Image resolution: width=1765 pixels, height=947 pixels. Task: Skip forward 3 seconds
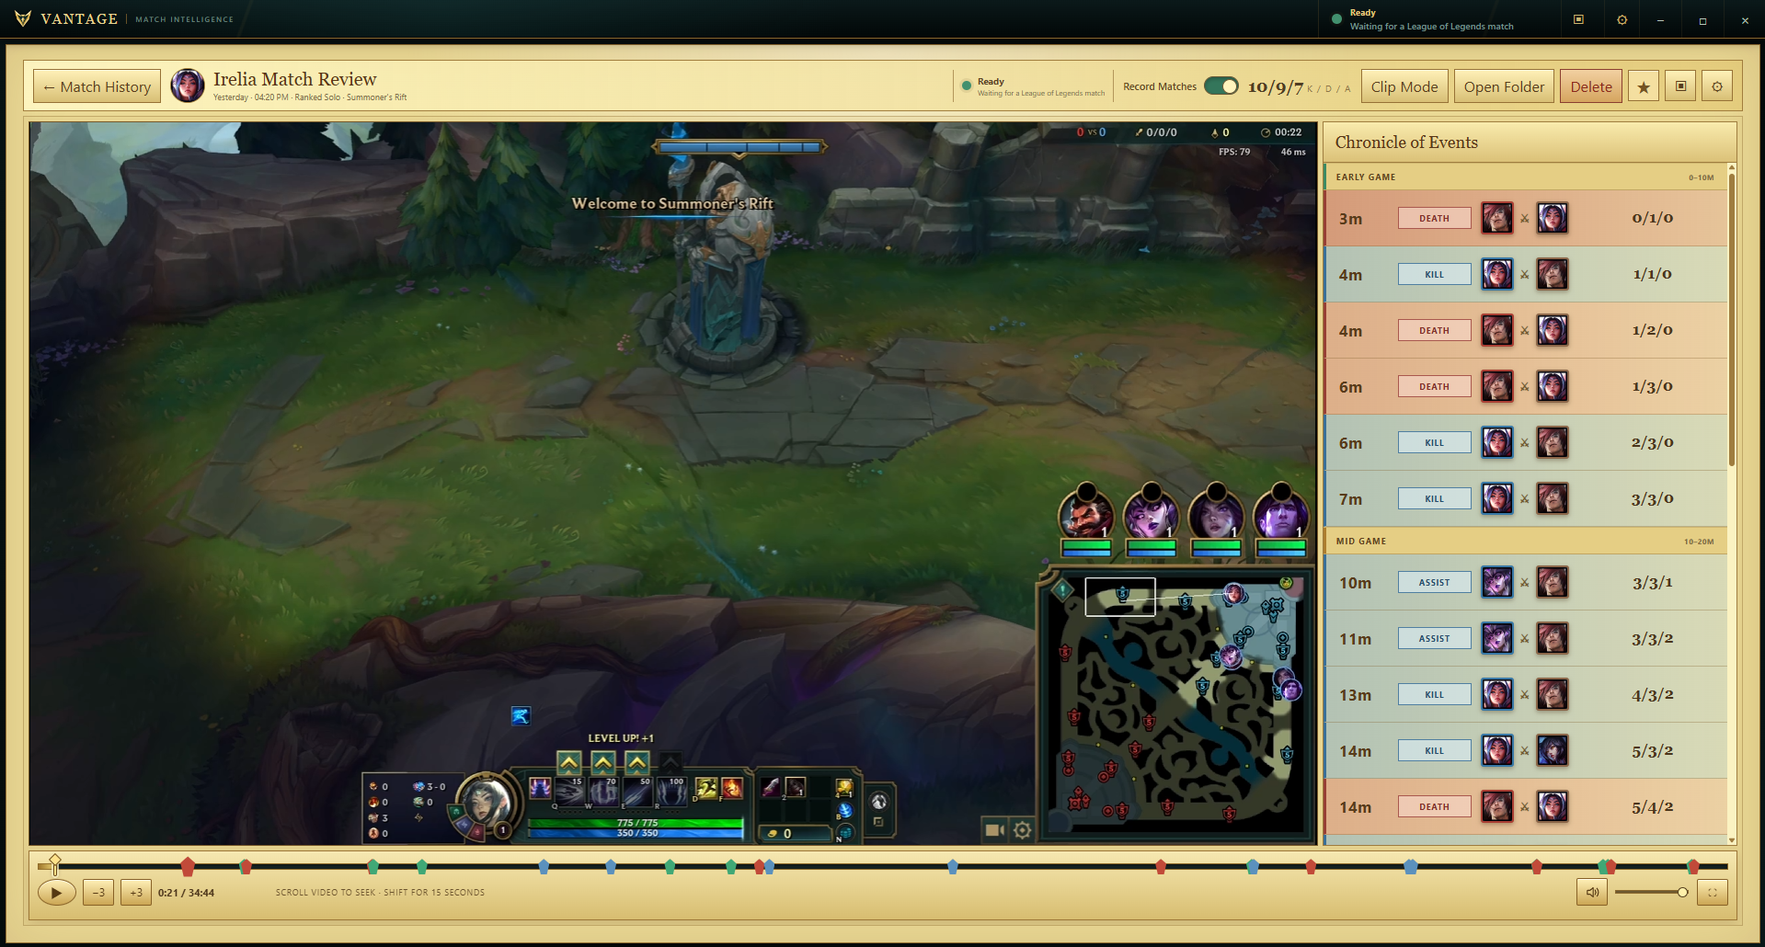coord(136,892)
